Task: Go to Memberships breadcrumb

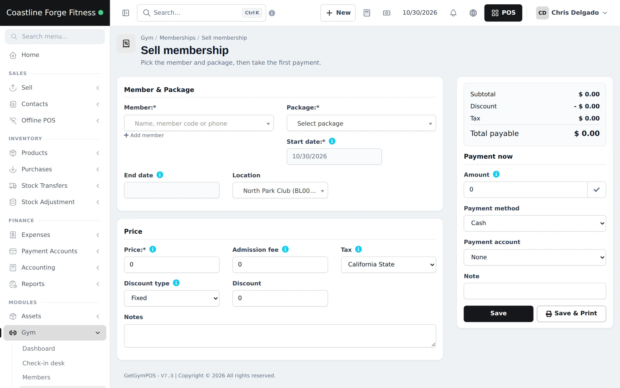Action: [177, 38]
